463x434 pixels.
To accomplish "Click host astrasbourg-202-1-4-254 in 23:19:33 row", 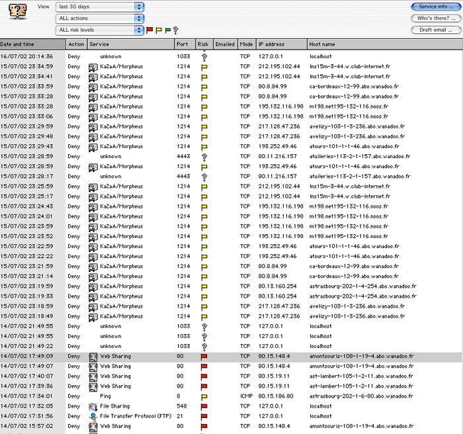I will click(x=363, y=296).
